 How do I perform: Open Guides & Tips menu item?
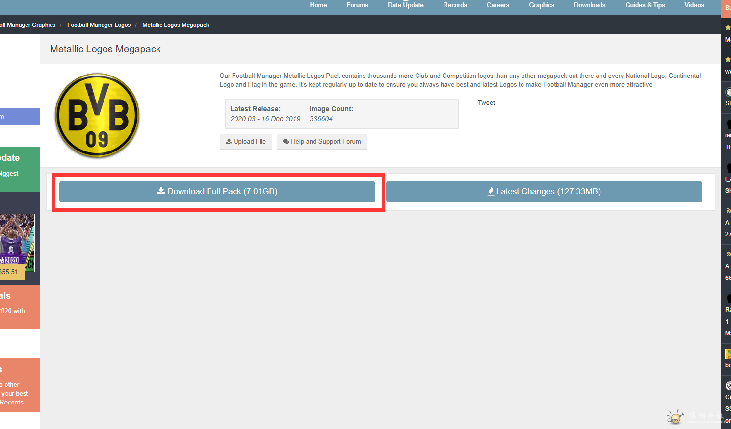645,5
